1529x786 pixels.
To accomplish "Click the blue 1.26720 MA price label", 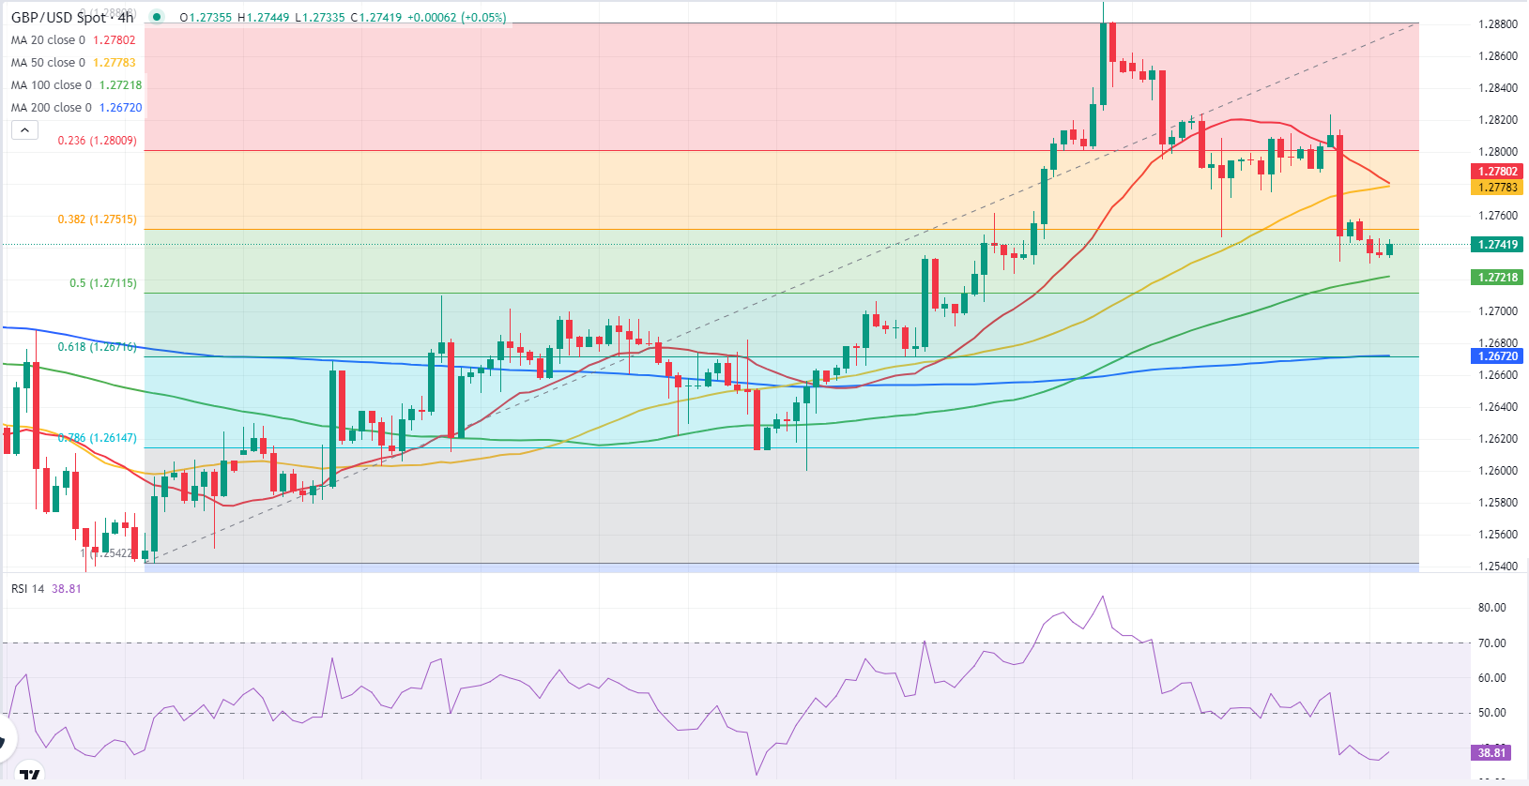I will click(1497, 356).
